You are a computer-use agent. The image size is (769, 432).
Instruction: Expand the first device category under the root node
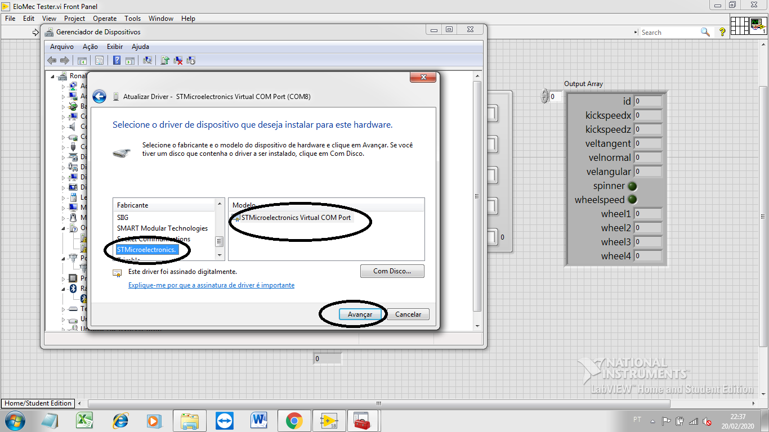coord(64,86)
